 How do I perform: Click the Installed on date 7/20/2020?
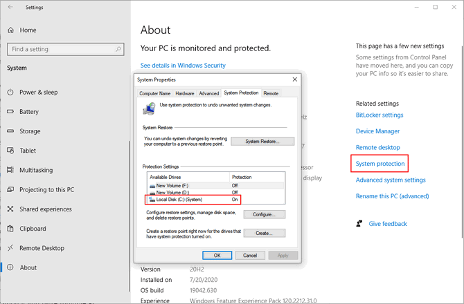[204, 280]
